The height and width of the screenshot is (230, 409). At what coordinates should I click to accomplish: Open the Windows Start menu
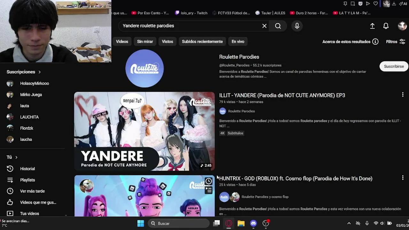(141, 223)
